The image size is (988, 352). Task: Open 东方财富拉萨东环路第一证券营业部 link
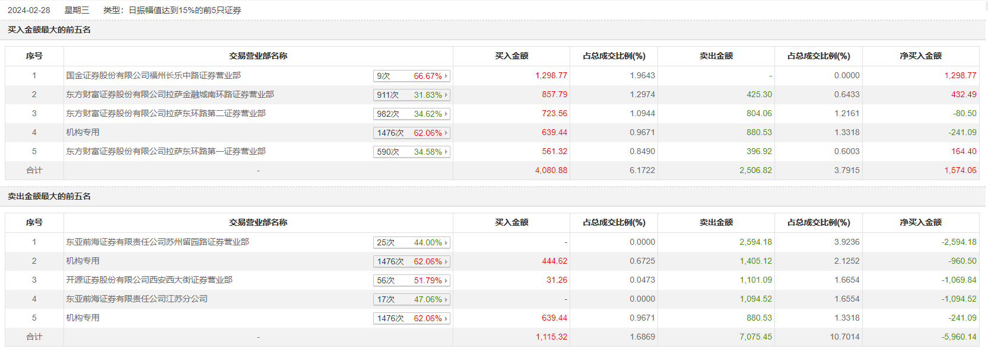coord(166,151)
